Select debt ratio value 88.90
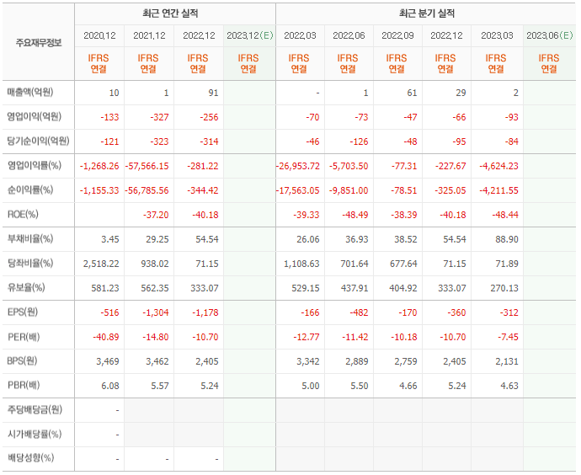Viewport: 581px width, 475px height. 507,239
